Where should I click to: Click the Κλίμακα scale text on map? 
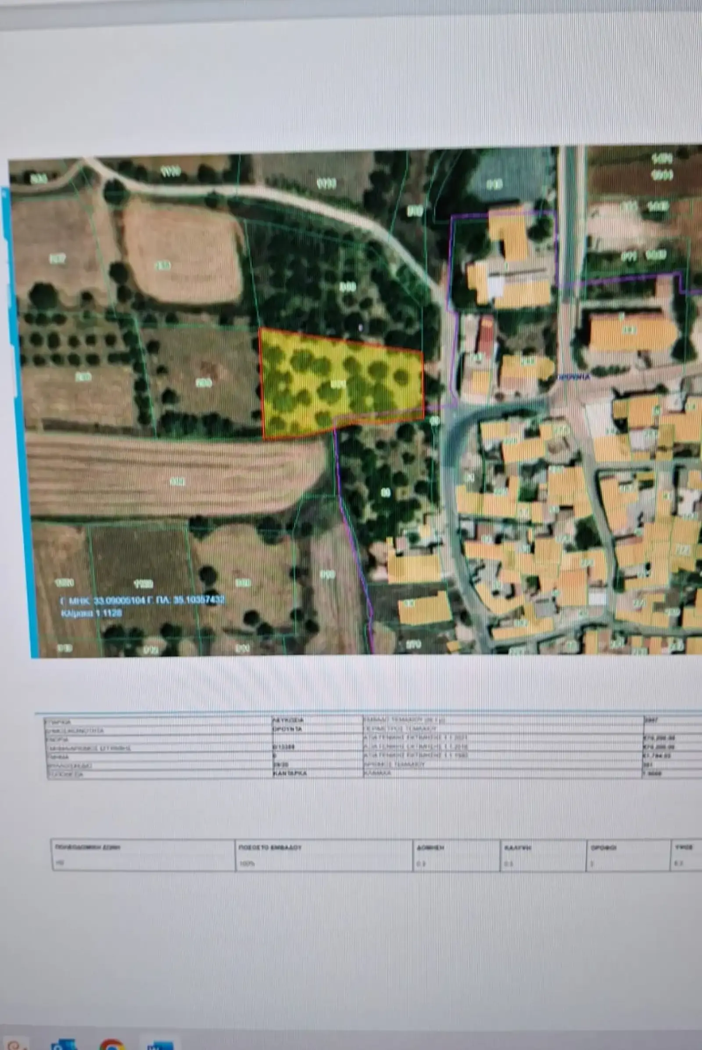(x=91, y=613)
